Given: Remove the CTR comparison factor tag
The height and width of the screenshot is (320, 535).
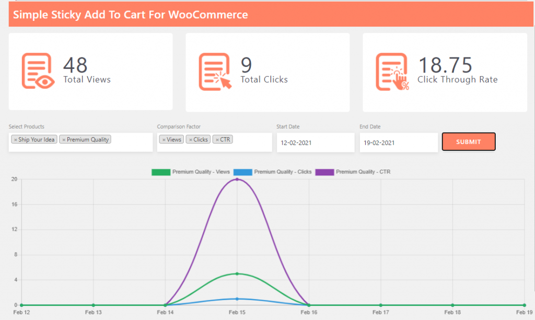Looking at the screenshot, I should (216, 139).
